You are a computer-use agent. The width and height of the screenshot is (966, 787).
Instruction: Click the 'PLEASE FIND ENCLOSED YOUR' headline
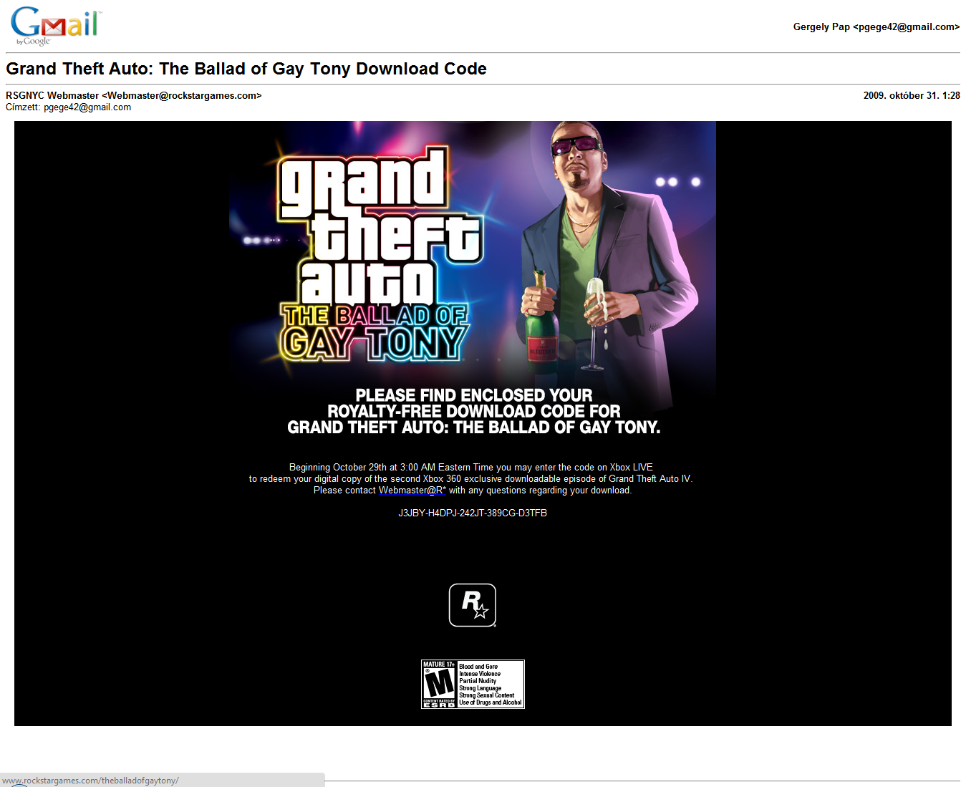(x=474, y=395)
